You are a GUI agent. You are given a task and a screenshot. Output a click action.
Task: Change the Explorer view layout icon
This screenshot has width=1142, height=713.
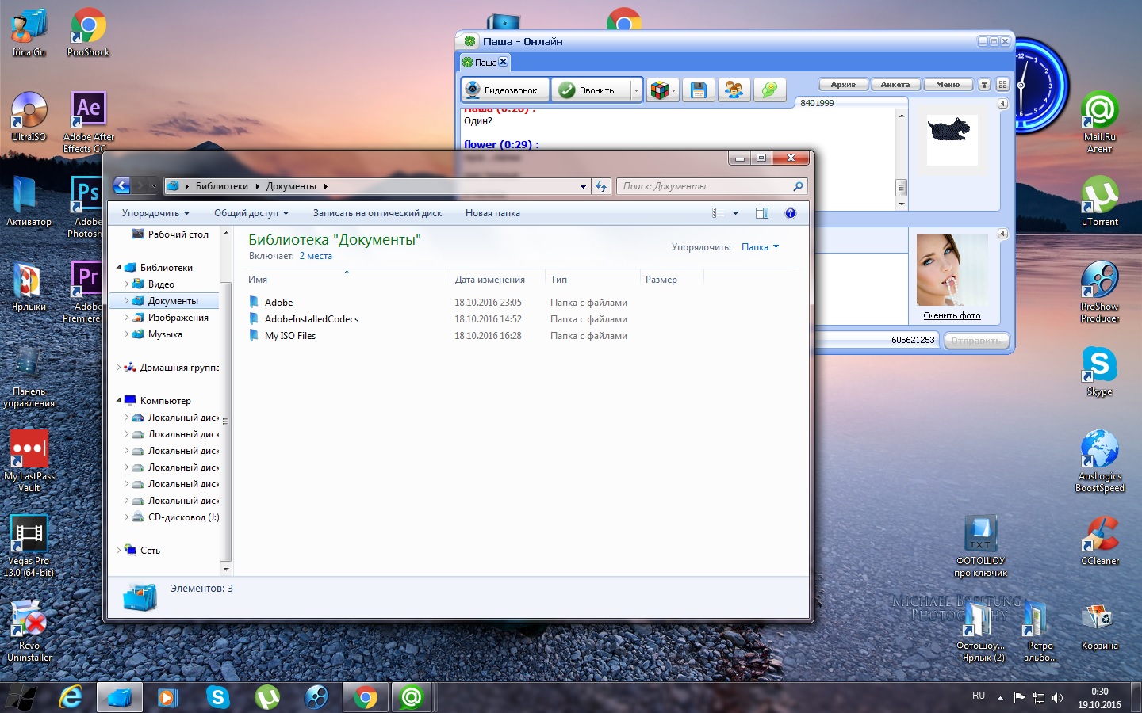pyautogui.click(x=716, y=213)
